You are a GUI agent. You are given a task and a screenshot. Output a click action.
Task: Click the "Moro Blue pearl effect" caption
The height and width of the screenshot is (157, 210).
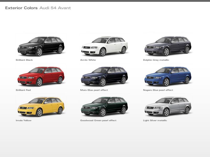coord(94,90)
